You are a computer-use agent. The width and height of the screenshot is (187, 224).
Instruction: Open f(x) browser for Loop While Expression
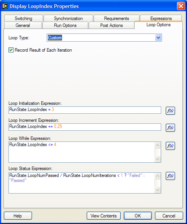(170, 146)
